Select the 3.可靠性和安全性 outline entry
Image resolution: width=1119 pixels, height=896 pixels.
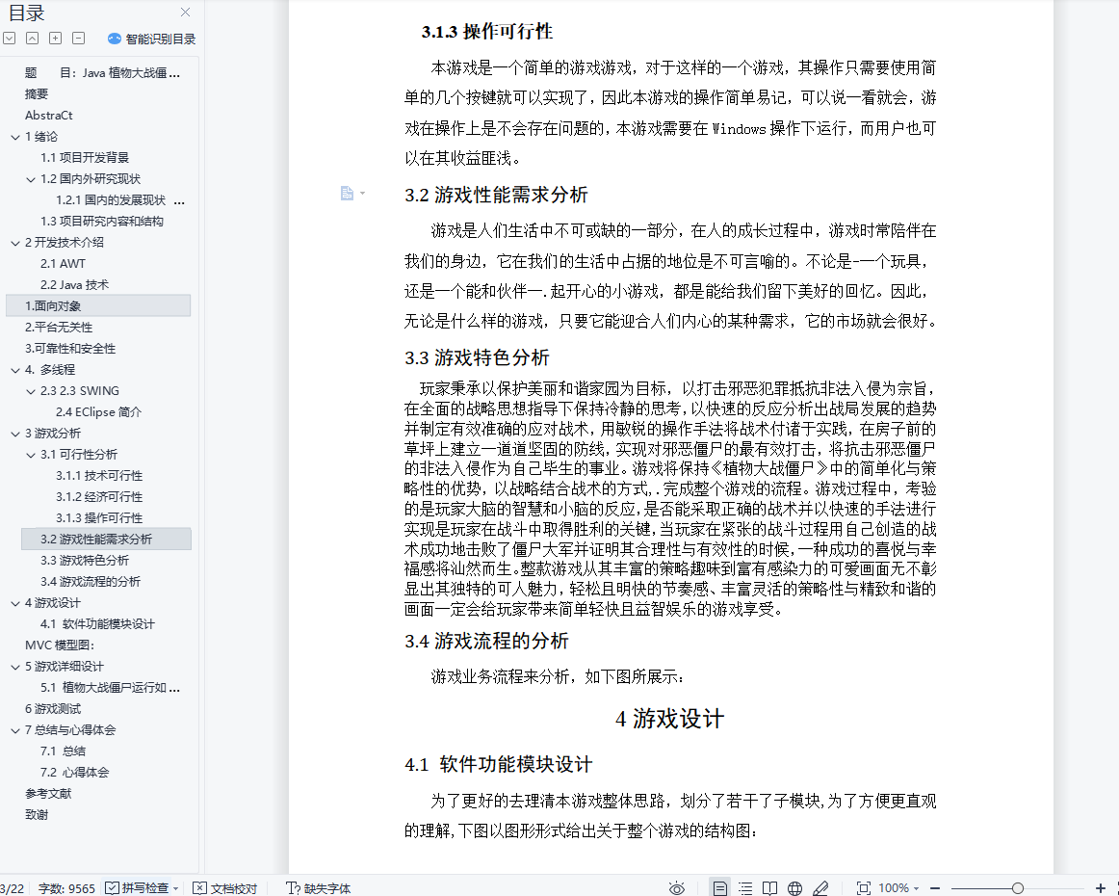[x=70, y=349]
